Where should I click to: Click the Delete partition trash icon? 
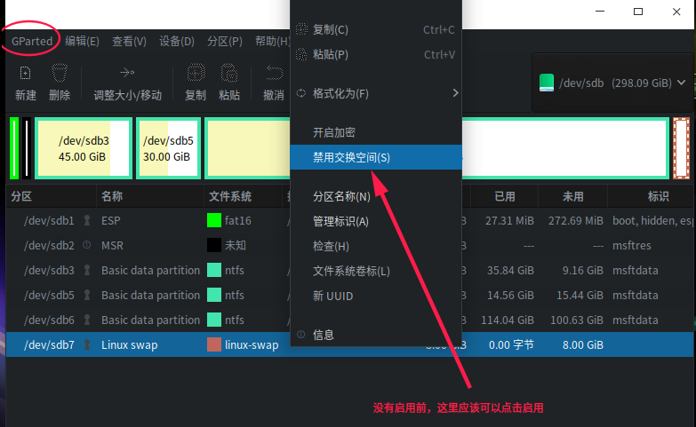[59, 73]
